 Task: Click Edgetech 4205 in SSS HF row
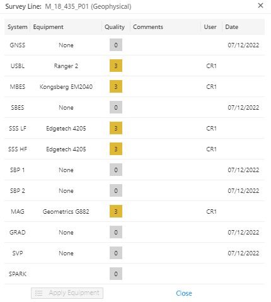coord(66,149)
